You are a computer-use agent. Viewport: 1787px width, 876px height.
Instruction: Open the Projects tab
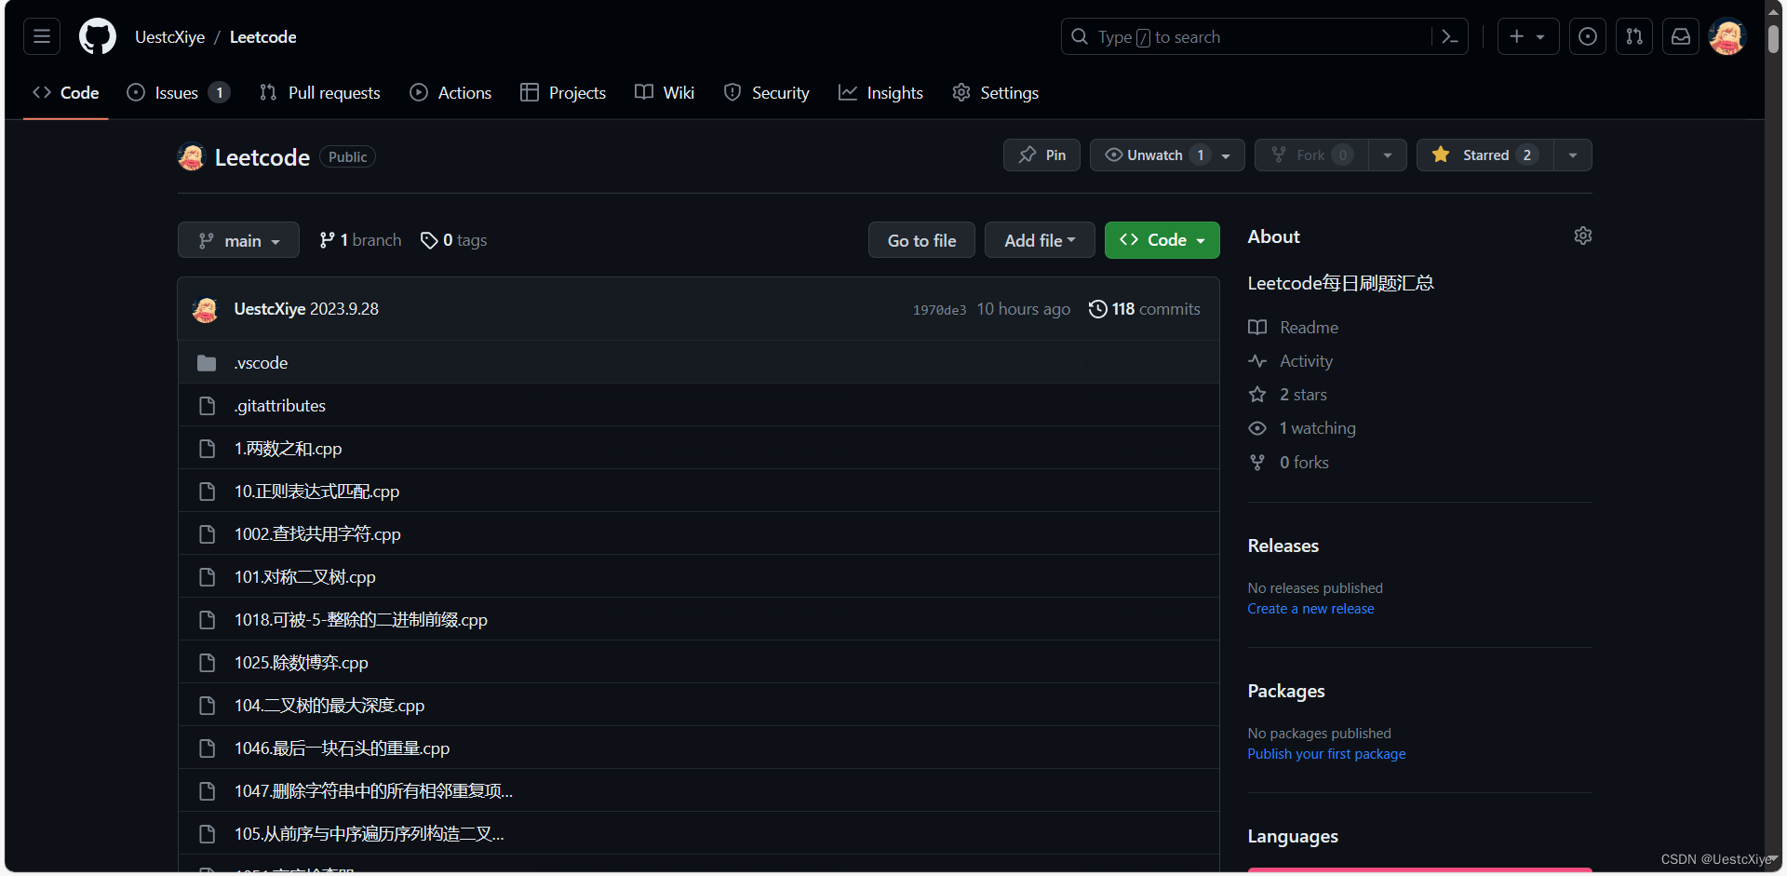(563, 92)
